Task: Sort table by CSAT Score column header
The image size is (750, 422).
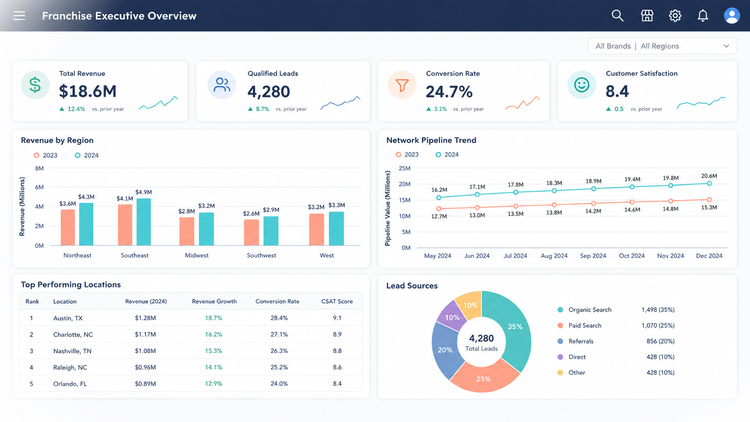Action: coord(337,301)
